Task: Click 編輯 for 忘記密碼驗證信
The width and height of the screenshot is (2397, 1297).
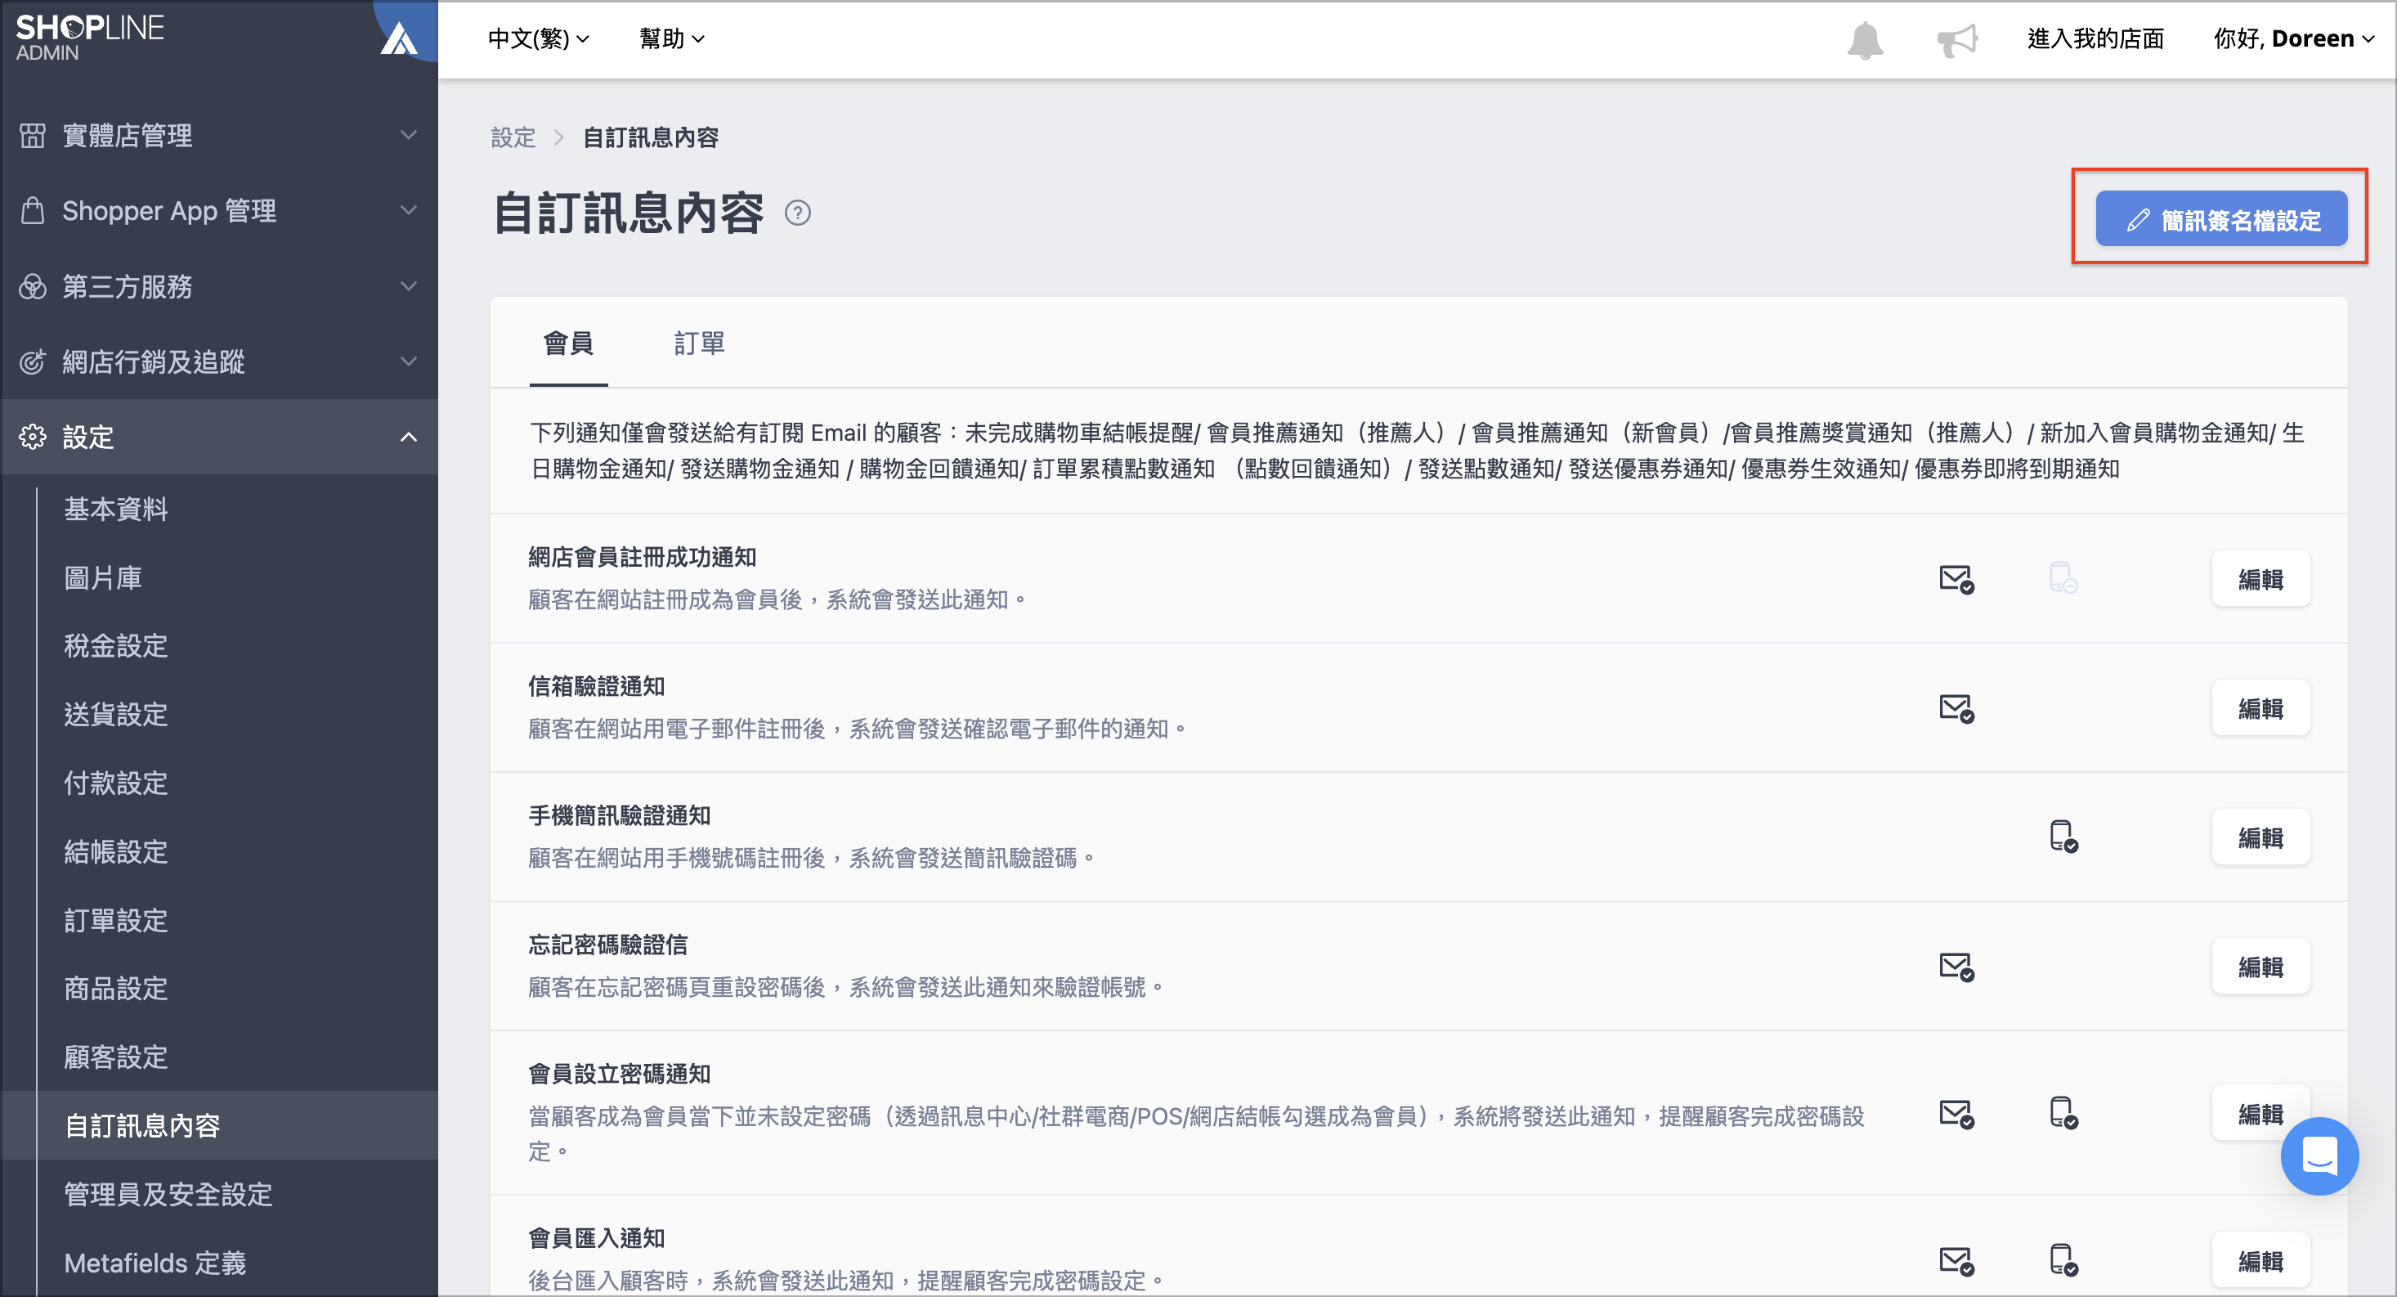Action: coord(2260,967)
